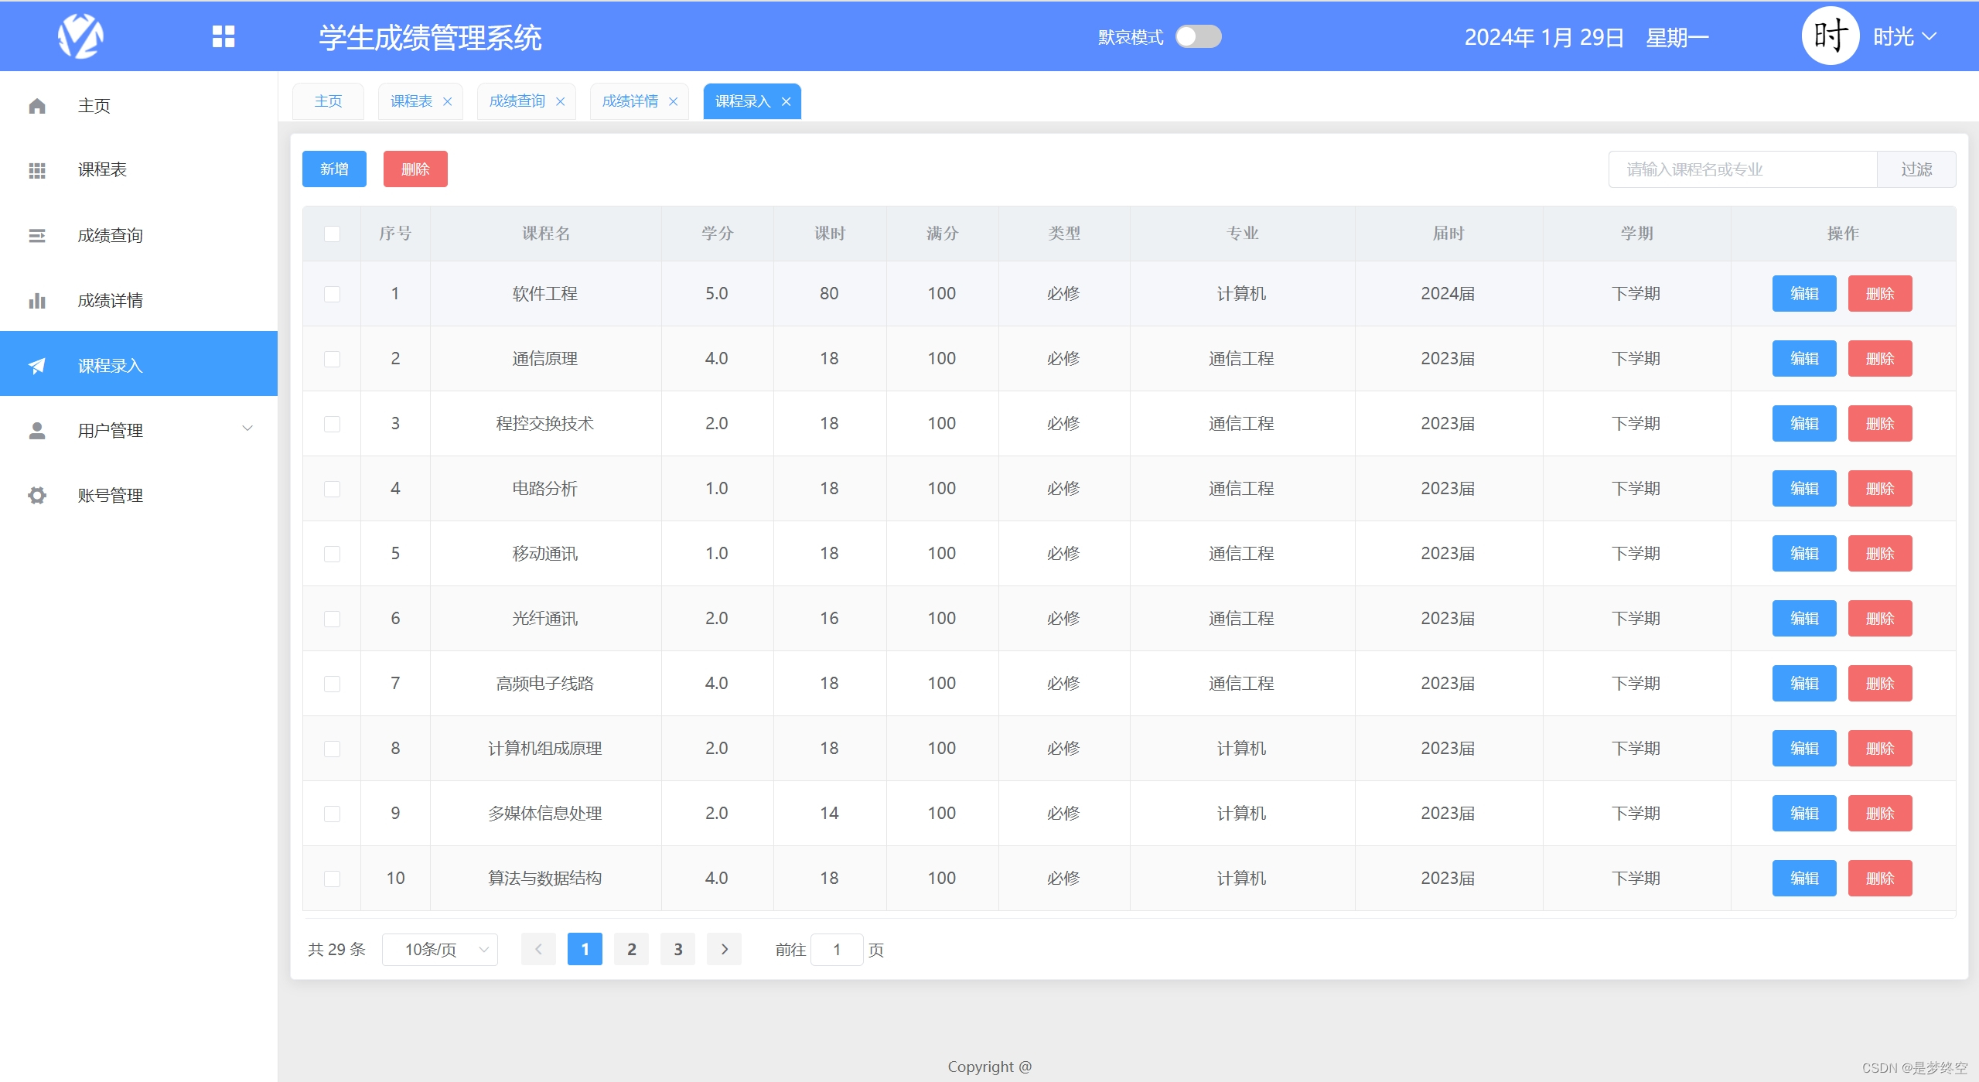Click the 成绩详情 bar chart icon
This screenshot has width=1979, height=1082.
point(36,300)
